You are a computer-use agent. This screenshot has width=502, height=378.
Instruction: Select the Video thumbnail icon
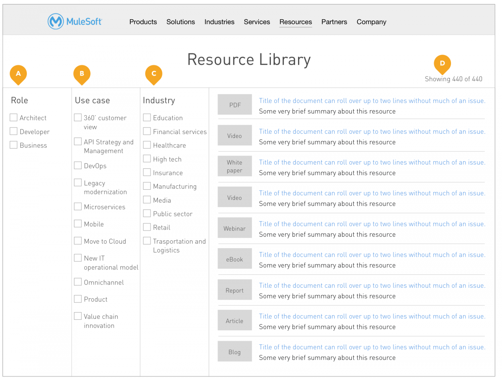pos(235,135)
